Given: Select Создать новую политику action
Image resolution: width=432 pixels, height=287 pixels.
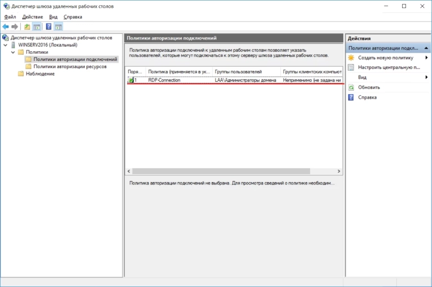Looking at the screenshot, I should [386, 58].
